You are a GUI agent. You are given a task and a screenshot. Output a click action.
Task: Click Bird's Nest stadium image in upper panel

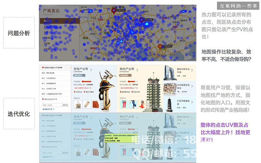pos(170,89)
